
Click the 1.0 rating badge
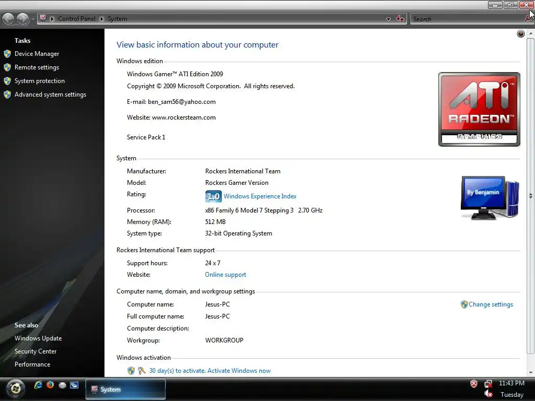point(213,196)
